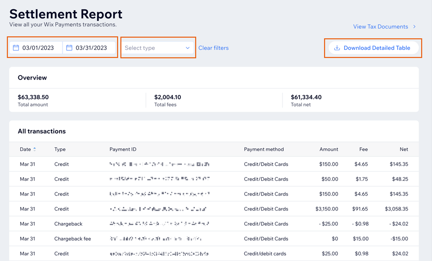Click the $3,058.35 net cell
Screen dimensions: 432x261
[x=397, y=209]
